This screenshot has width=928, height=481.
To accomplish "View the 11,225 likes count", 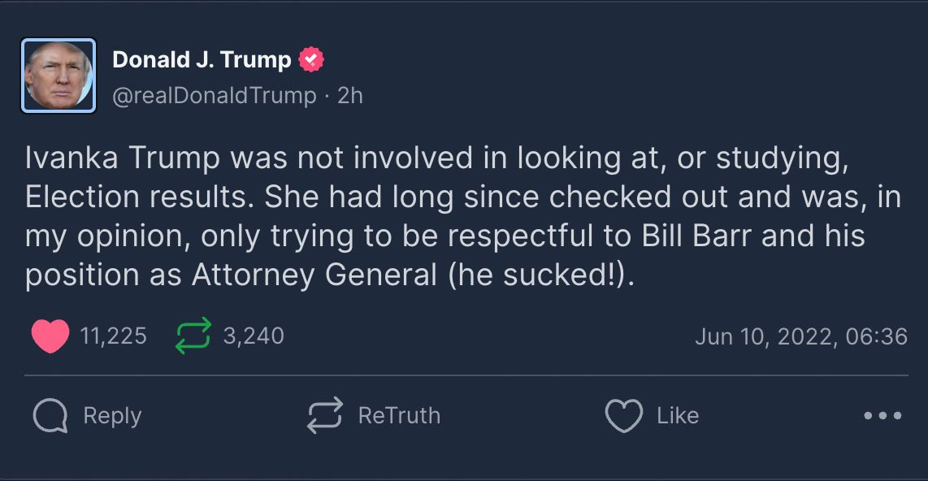I will point(114,336).
